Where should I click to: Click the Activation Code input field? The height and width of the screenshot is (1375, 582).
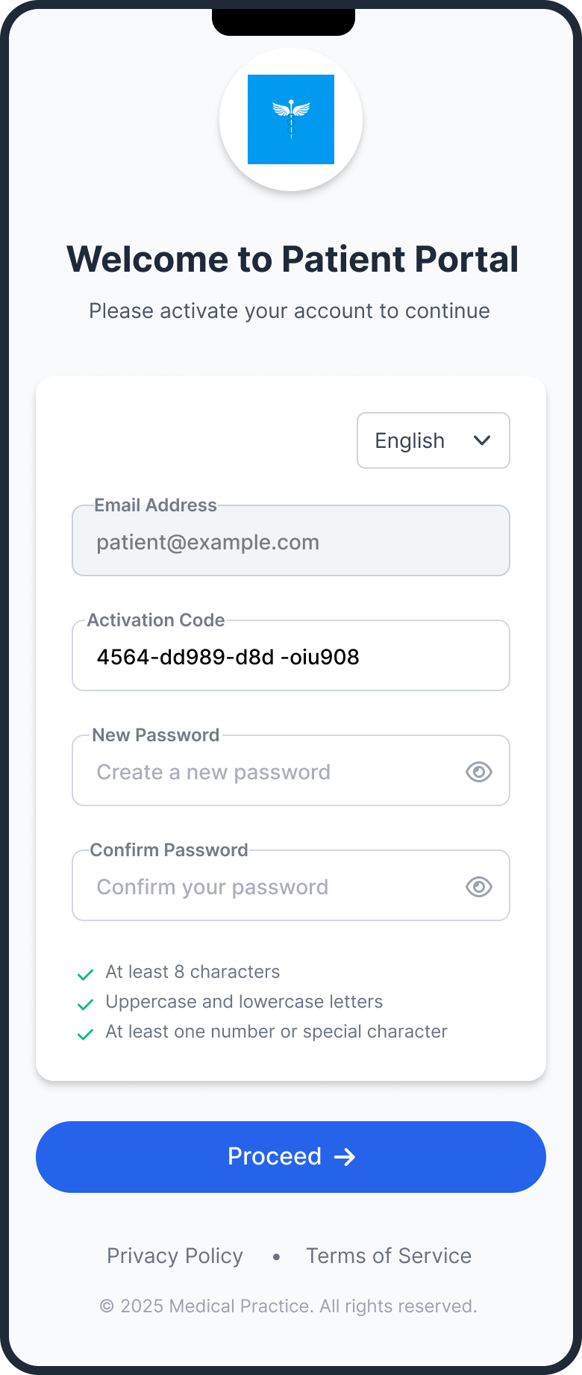tap(291, 655)
